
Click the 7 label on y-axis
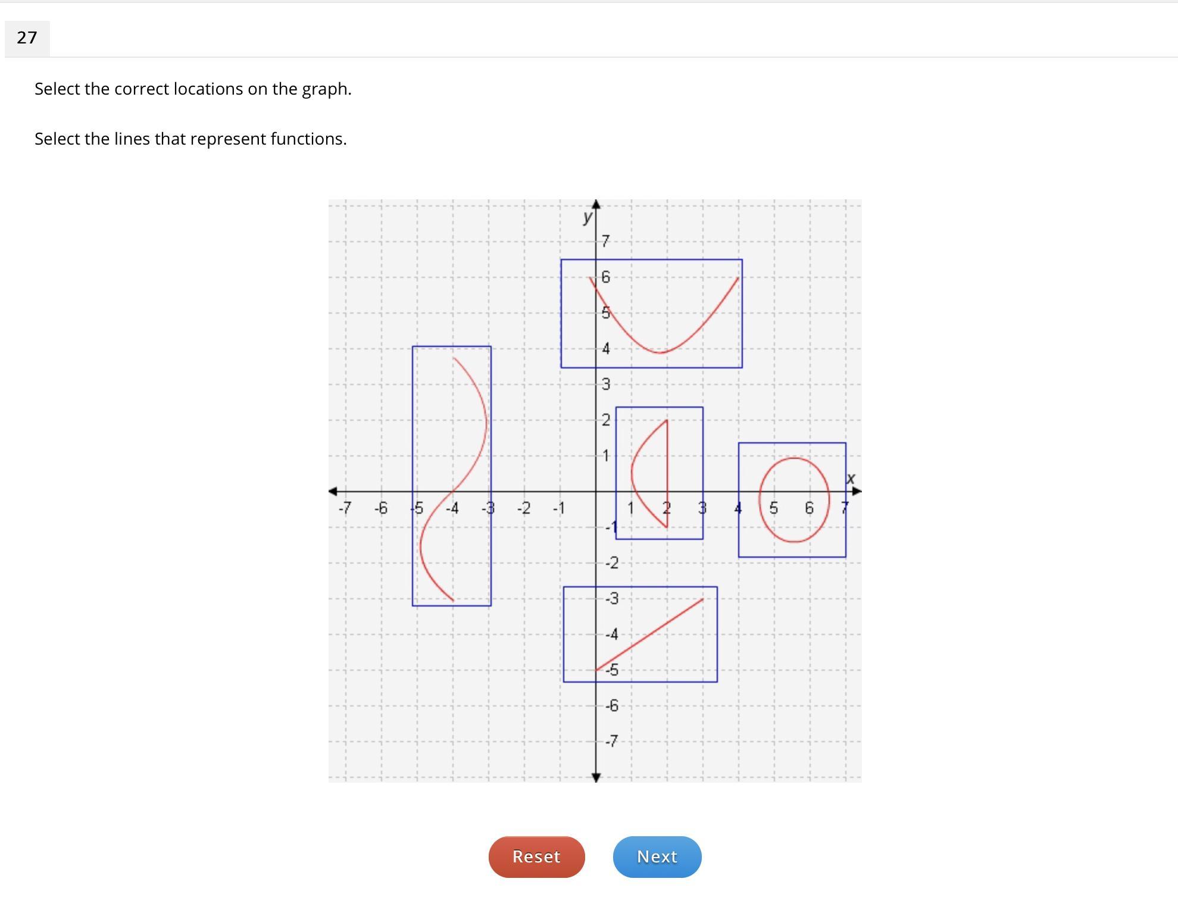click(605, 241)
